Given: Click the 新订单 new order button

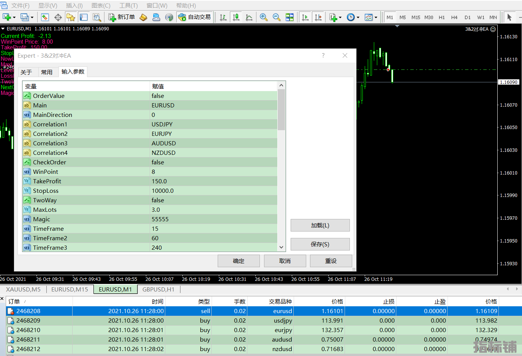Looking at the screenshot, I should point(122,17).
